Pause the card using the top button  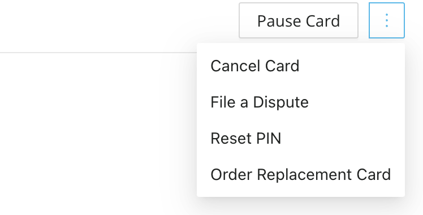[299, 20]
